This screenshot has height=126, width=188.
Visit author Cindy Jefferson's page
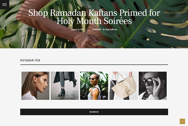pyautogui.click(x=110, y=29)
